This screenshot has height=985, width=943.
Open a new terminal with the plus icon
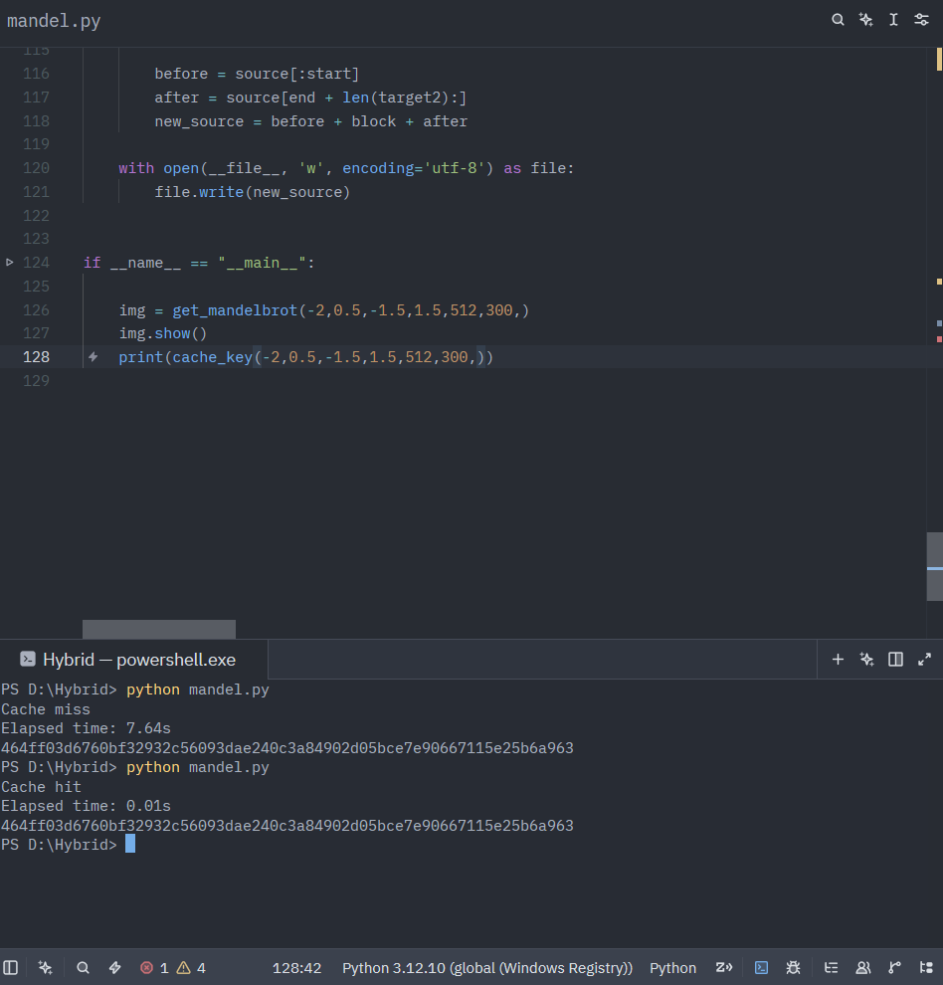838,660
